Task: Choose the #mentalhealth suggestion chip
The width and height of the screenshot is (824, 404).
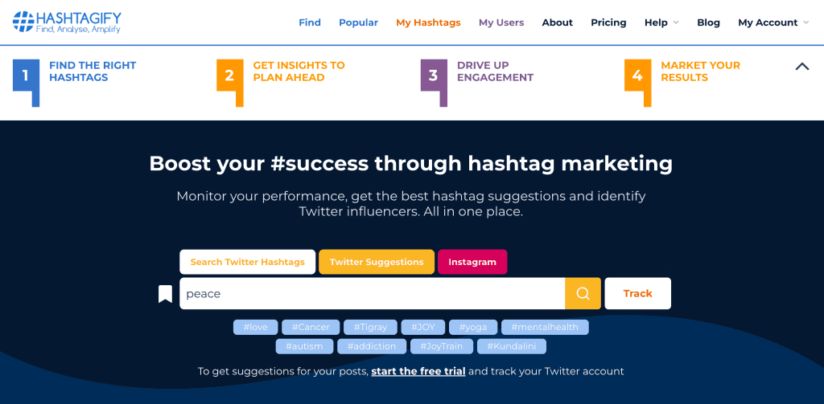Action: coord(545,328)
